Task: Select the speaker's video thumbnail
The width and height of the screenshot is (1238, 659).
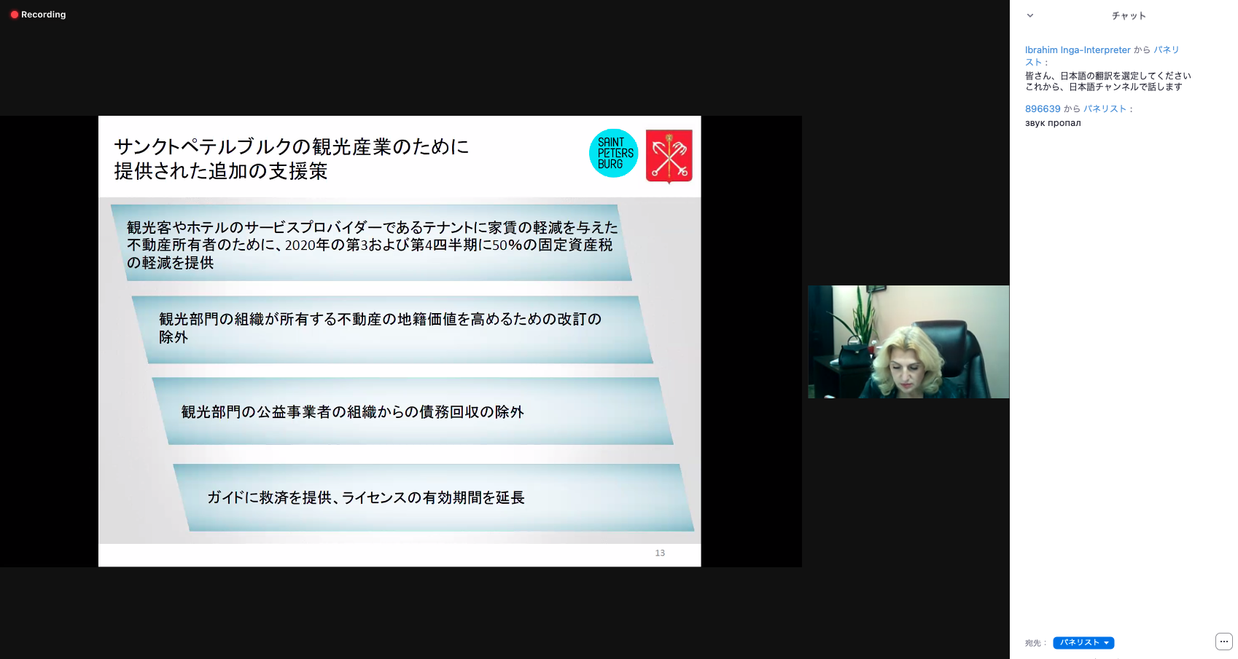Action: 908,342
